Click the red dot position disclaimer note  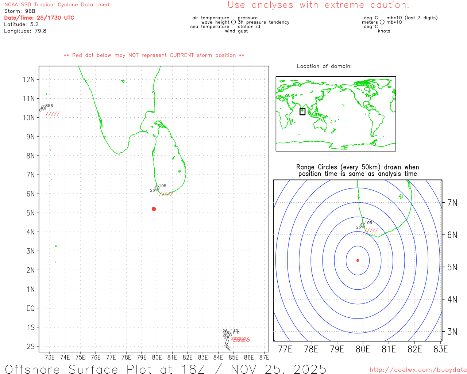click(x=154, y=56)
